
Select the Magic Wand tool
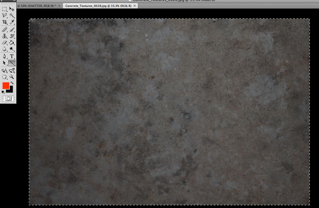[x=12, y=15]
